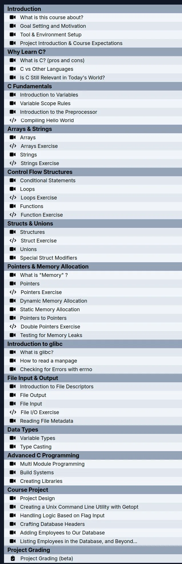The width and height of the screenshot is (182, 564).
Task: Select the Why Learn C? section header
Action: coord(93,52)
